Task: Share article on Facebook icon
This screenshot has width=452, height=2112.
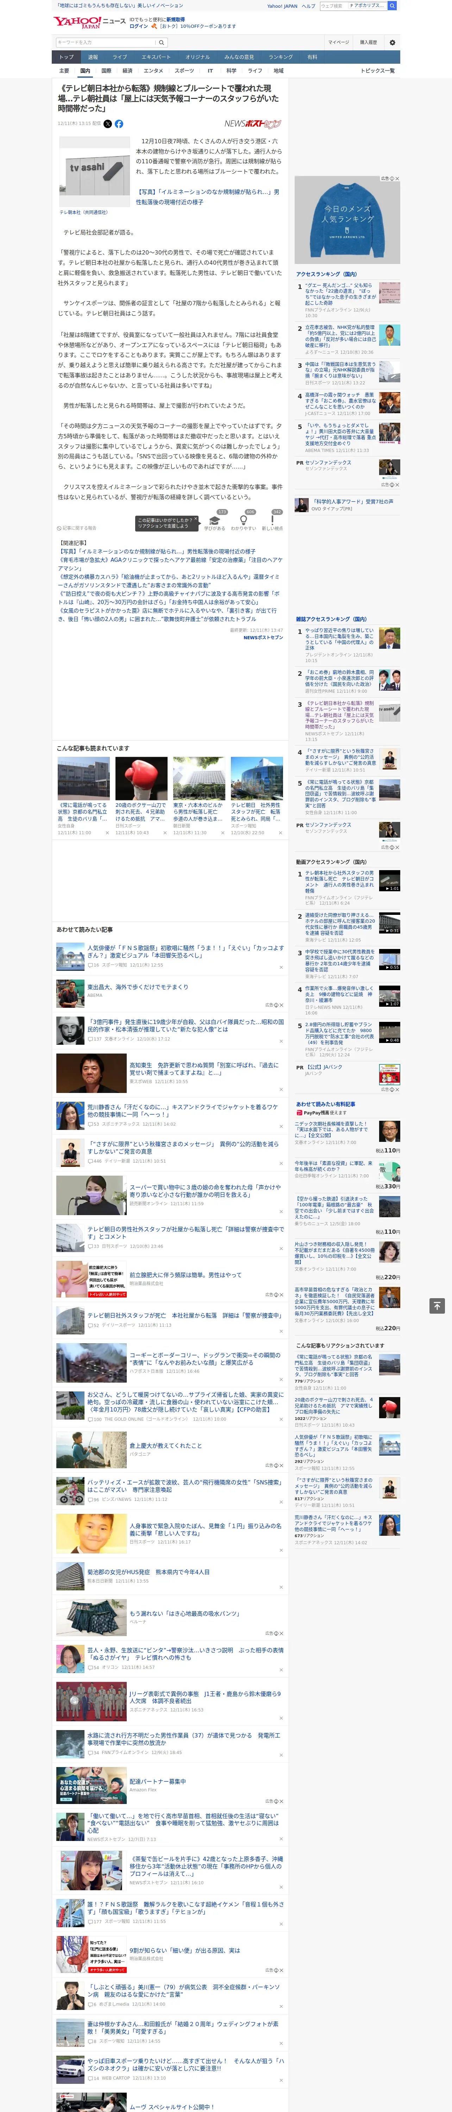Action: tap(119, 124)
